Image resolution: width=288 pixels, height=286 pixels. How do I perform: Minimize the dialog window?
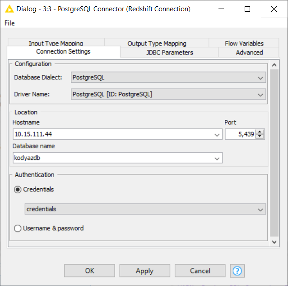(x=221, y=9)
